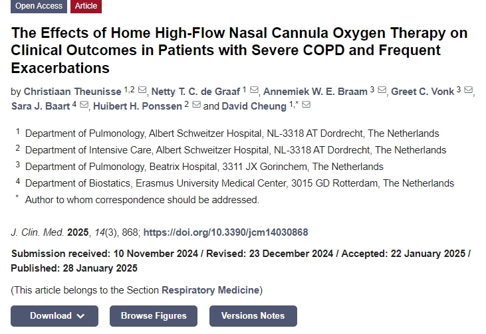The height and width of the screenshot is (334, 486).
Task: Click the Browse Figures button
Action: [154, 316]
